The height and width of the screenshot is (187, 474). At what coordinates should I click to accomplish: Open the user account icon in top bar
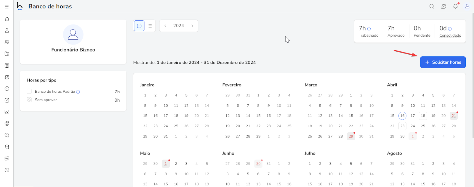pos(467,6)
